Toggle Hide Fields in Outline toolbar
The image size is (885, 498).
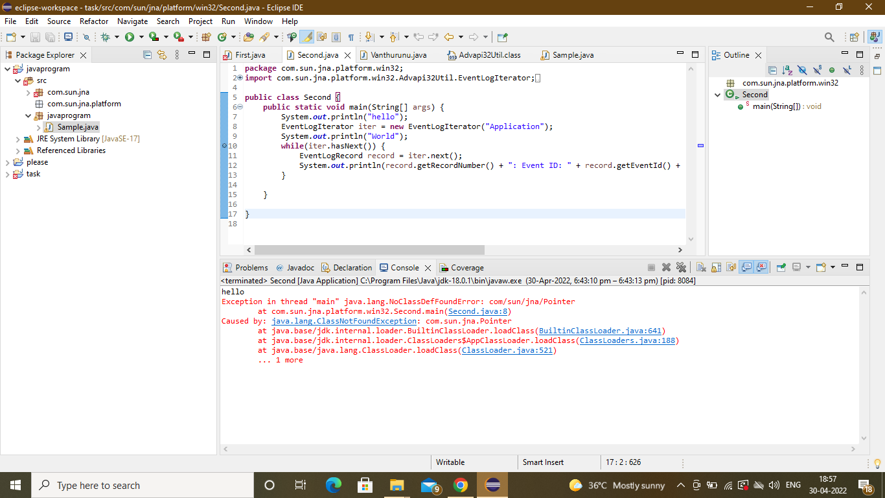pyautogui.click(x=802, y=70)
